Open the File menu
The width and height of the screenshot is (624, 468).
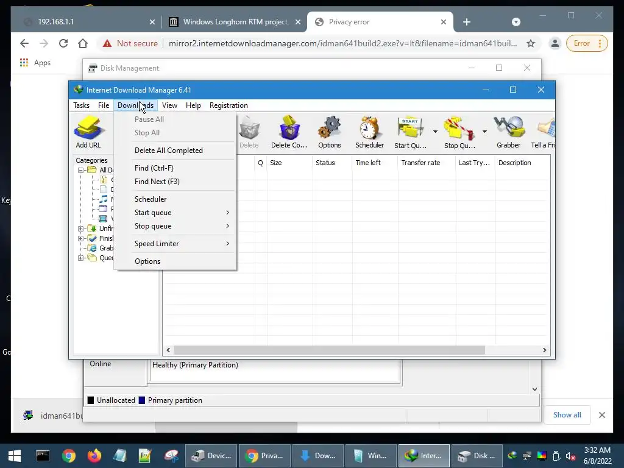click(x=104, y=105)
